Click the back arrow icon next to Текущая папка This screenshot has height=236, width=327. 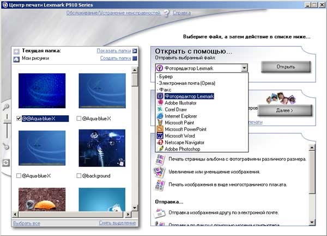tap(16, 51)
